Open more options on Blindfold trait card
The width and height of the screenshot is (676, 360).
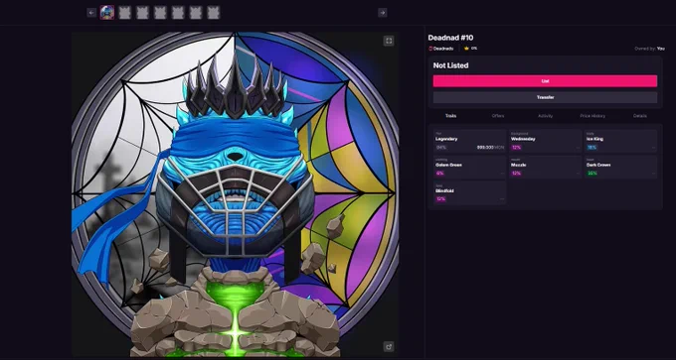[502, 199]
